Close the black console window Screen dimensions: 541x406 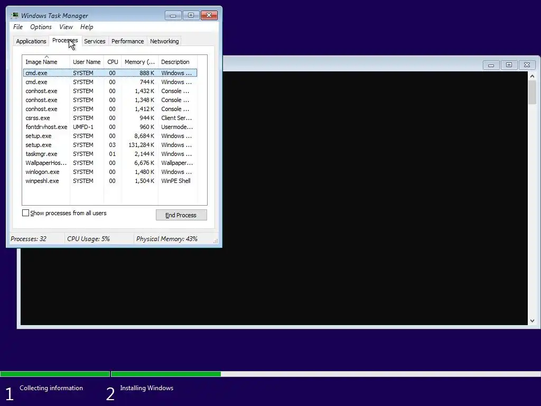click(x=527, y=65)
